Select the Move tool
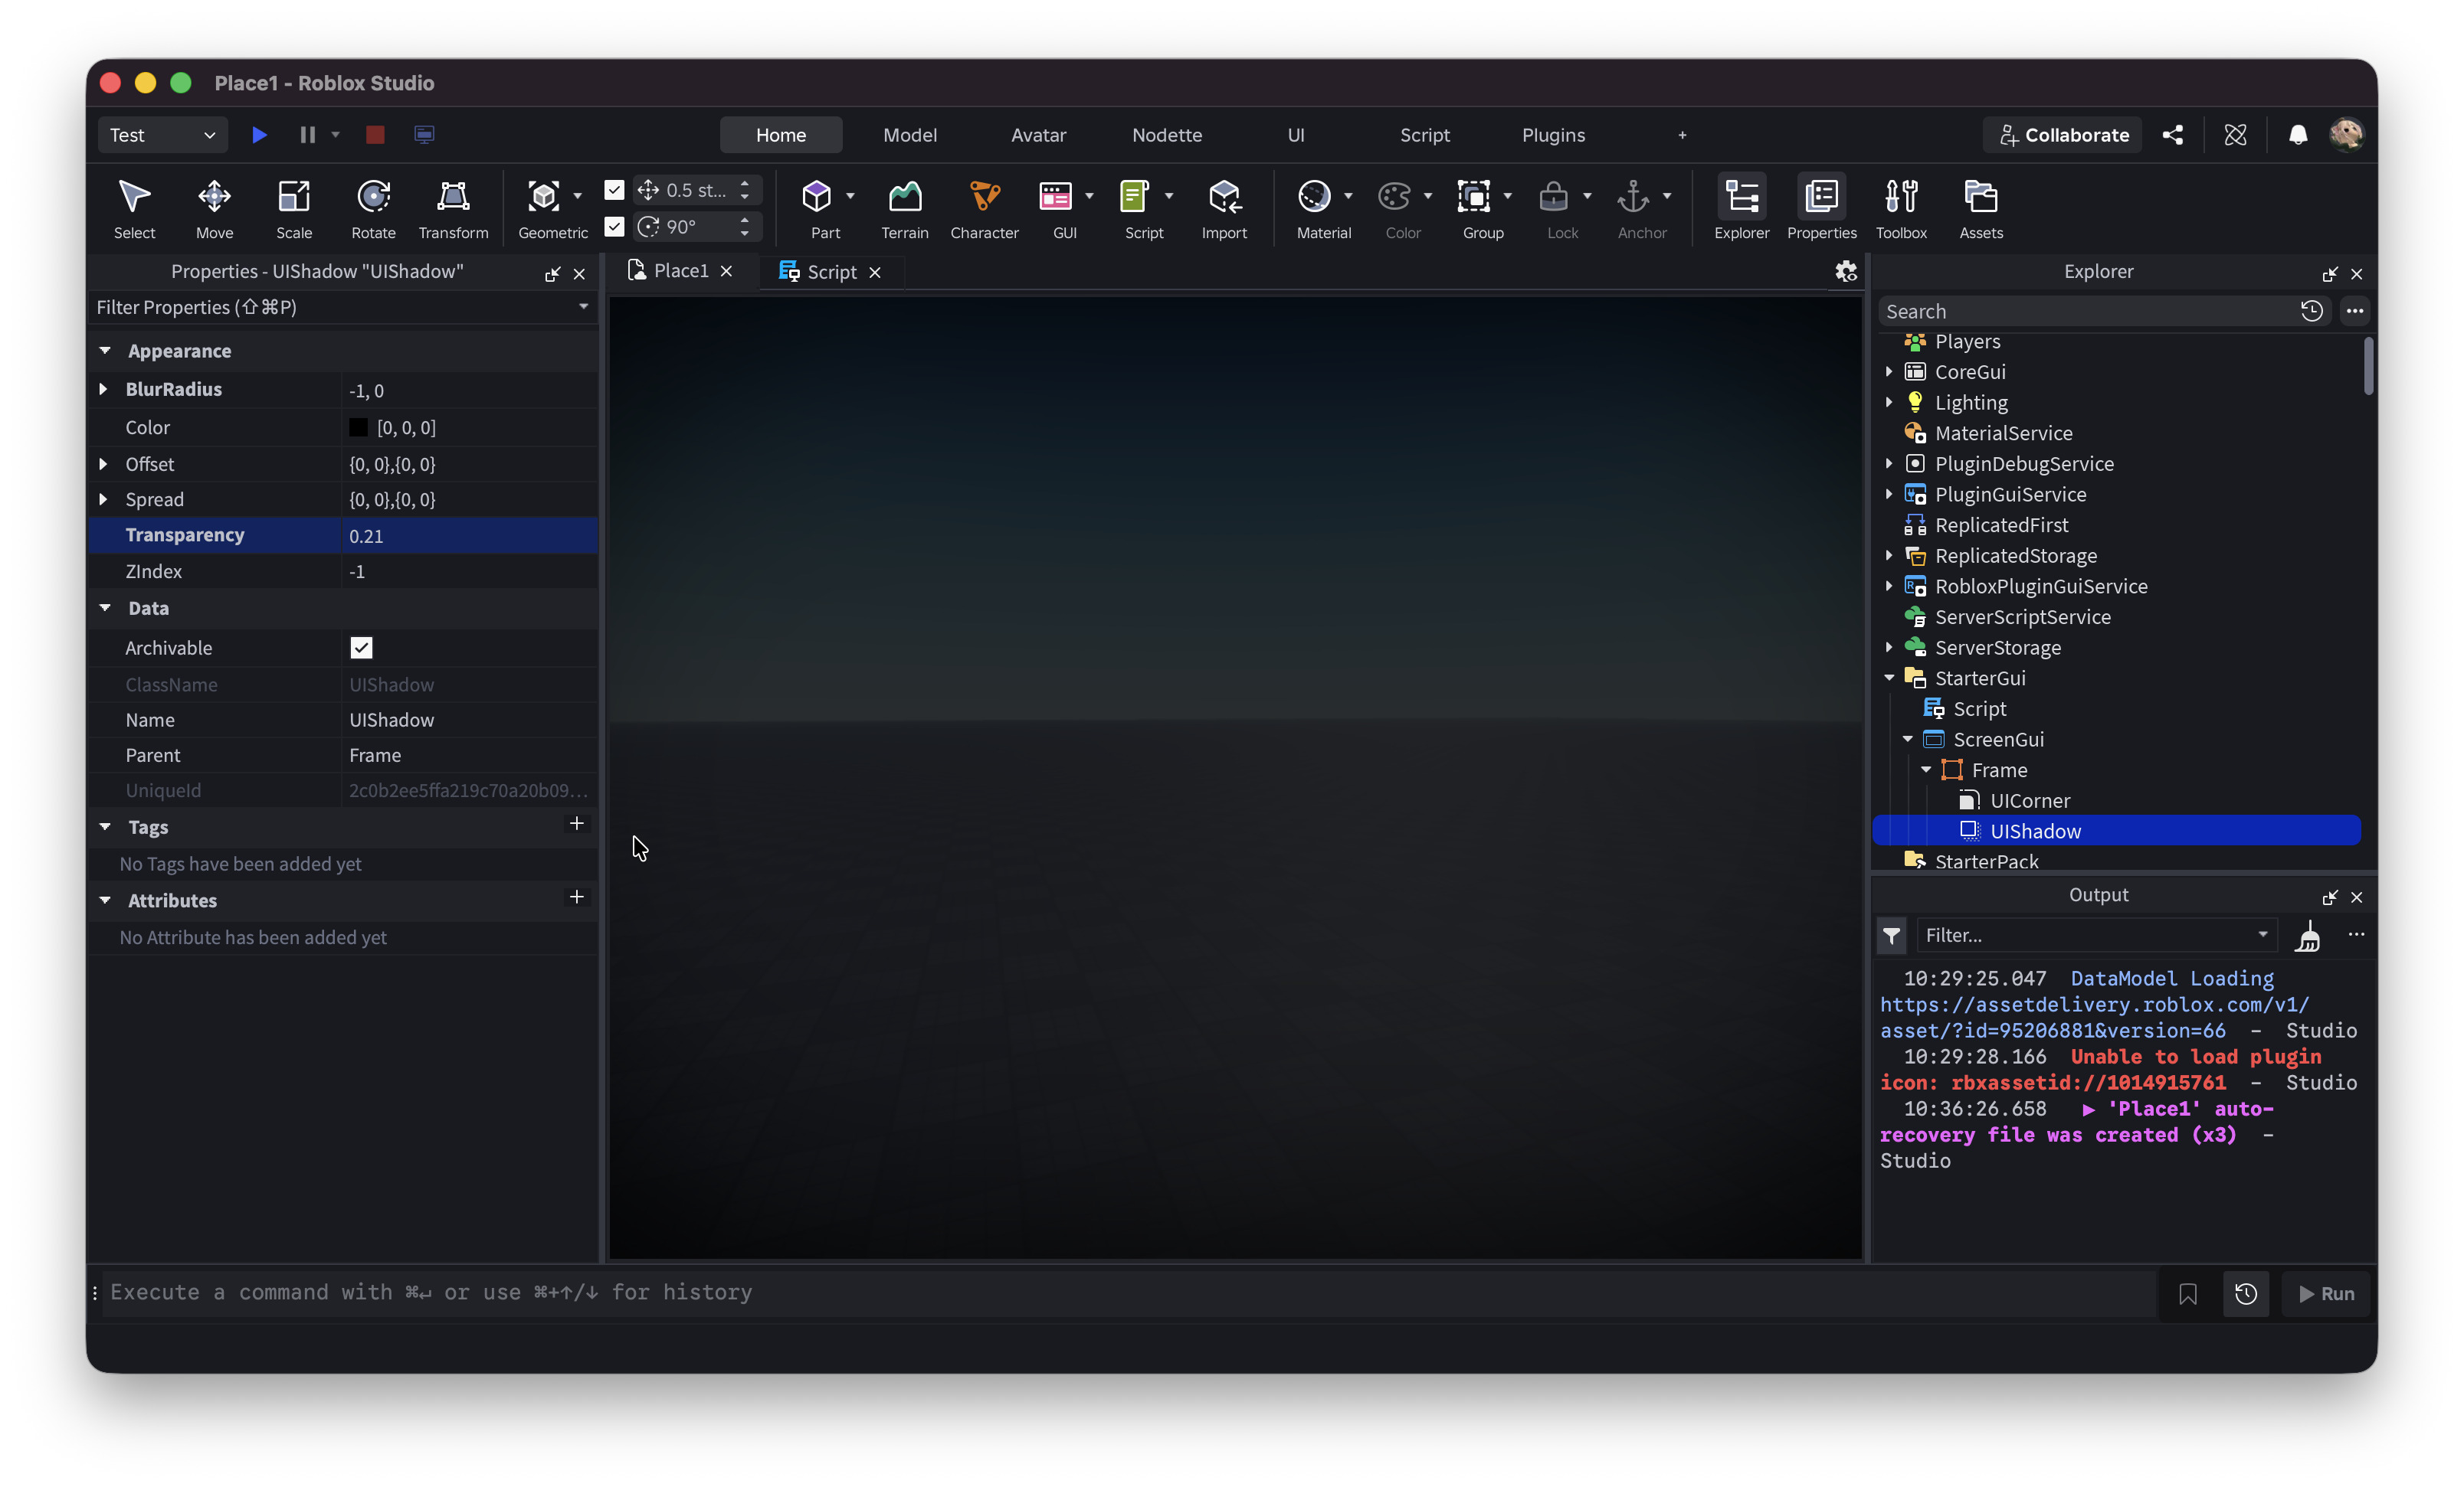The width and height of the screenshot is (2464, 1487). pyautogui.click(x=214, y=209)
